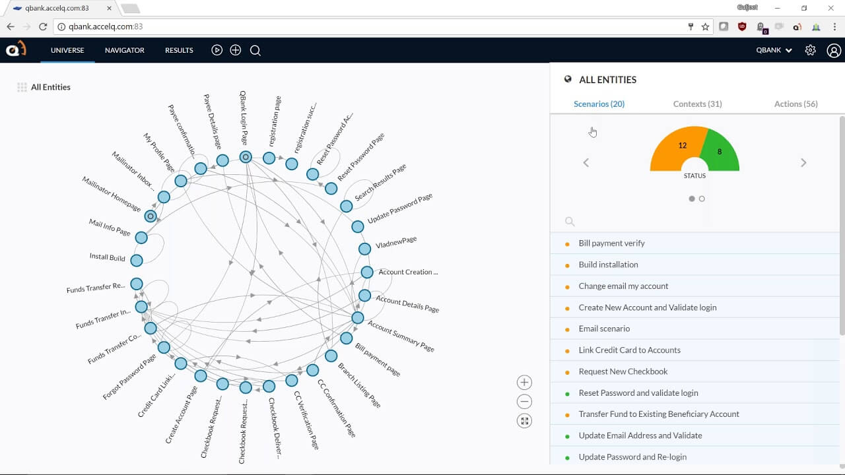This screenshot has height=475, width=845.
Task: Go to next status chart arrow
Action: pos(803,163)
